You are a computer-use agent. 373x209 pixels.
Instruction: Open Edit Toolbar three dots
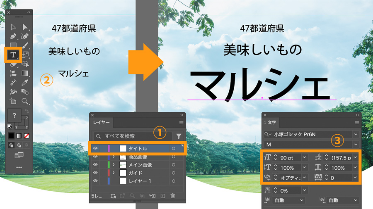click(x=19, y=167)
